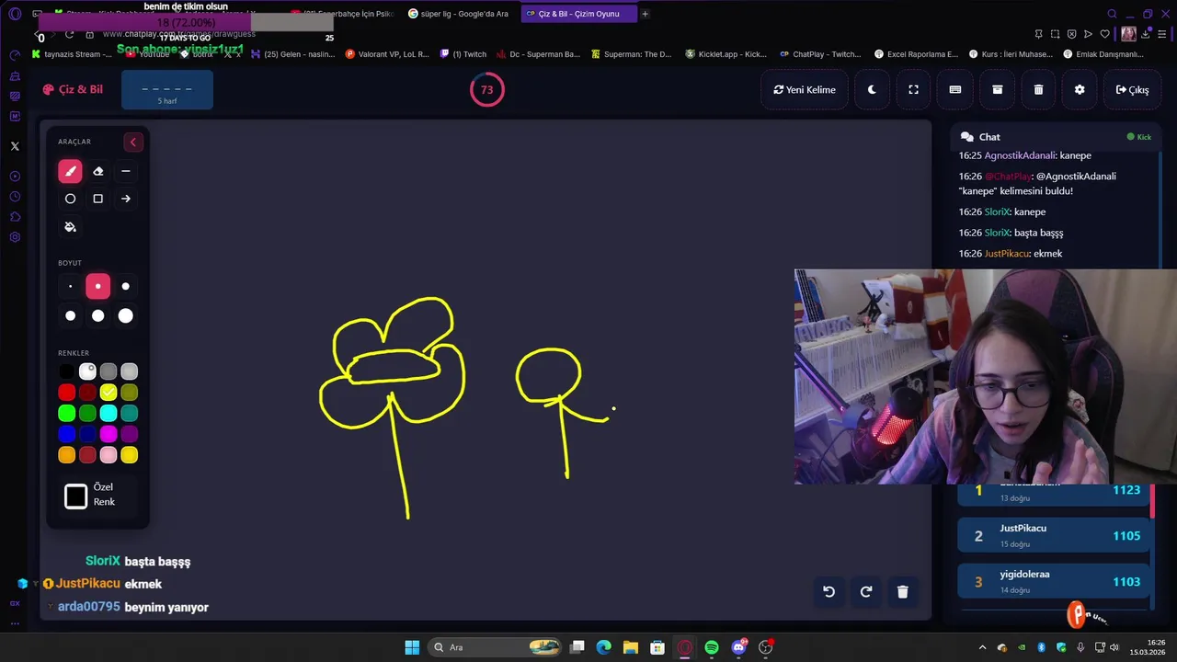
Task: Pick the bright blue color swatch
Action: pos(67,434)
